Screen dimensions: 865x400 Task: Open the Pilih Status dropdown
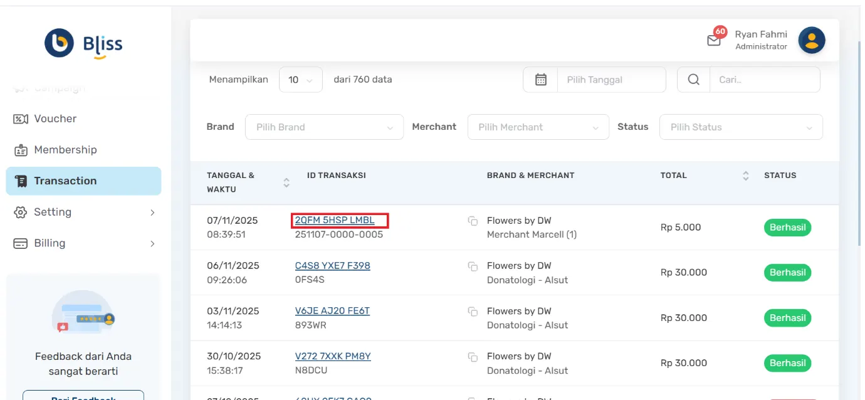coord(740,127)
